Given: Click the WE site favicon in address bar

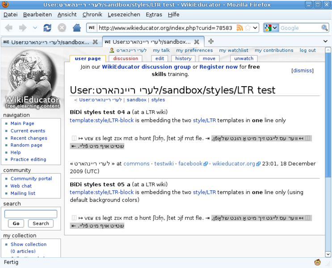Looking at the screenshot, I should (x=92, y=28).
